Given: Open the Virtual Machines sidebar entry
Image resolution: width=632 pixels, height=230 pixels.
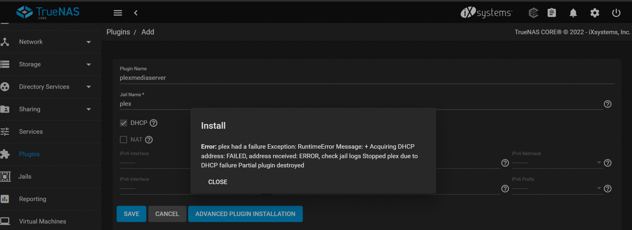Looking at the screenshot, I should 51,221.
